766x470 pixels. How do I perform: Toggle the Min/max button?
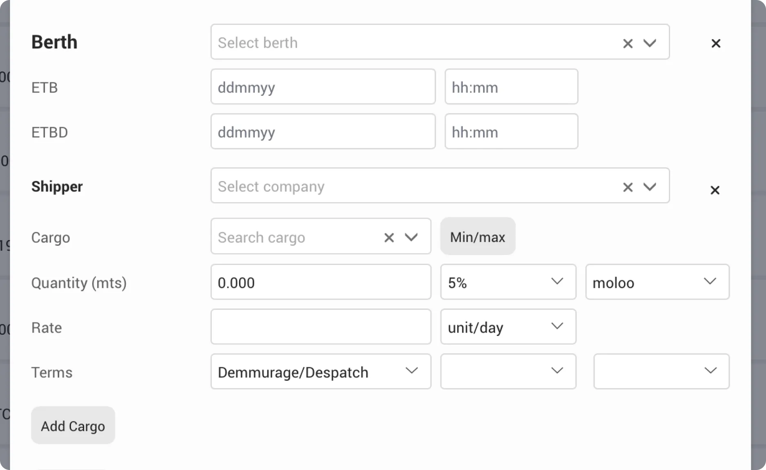coord(478,236)
